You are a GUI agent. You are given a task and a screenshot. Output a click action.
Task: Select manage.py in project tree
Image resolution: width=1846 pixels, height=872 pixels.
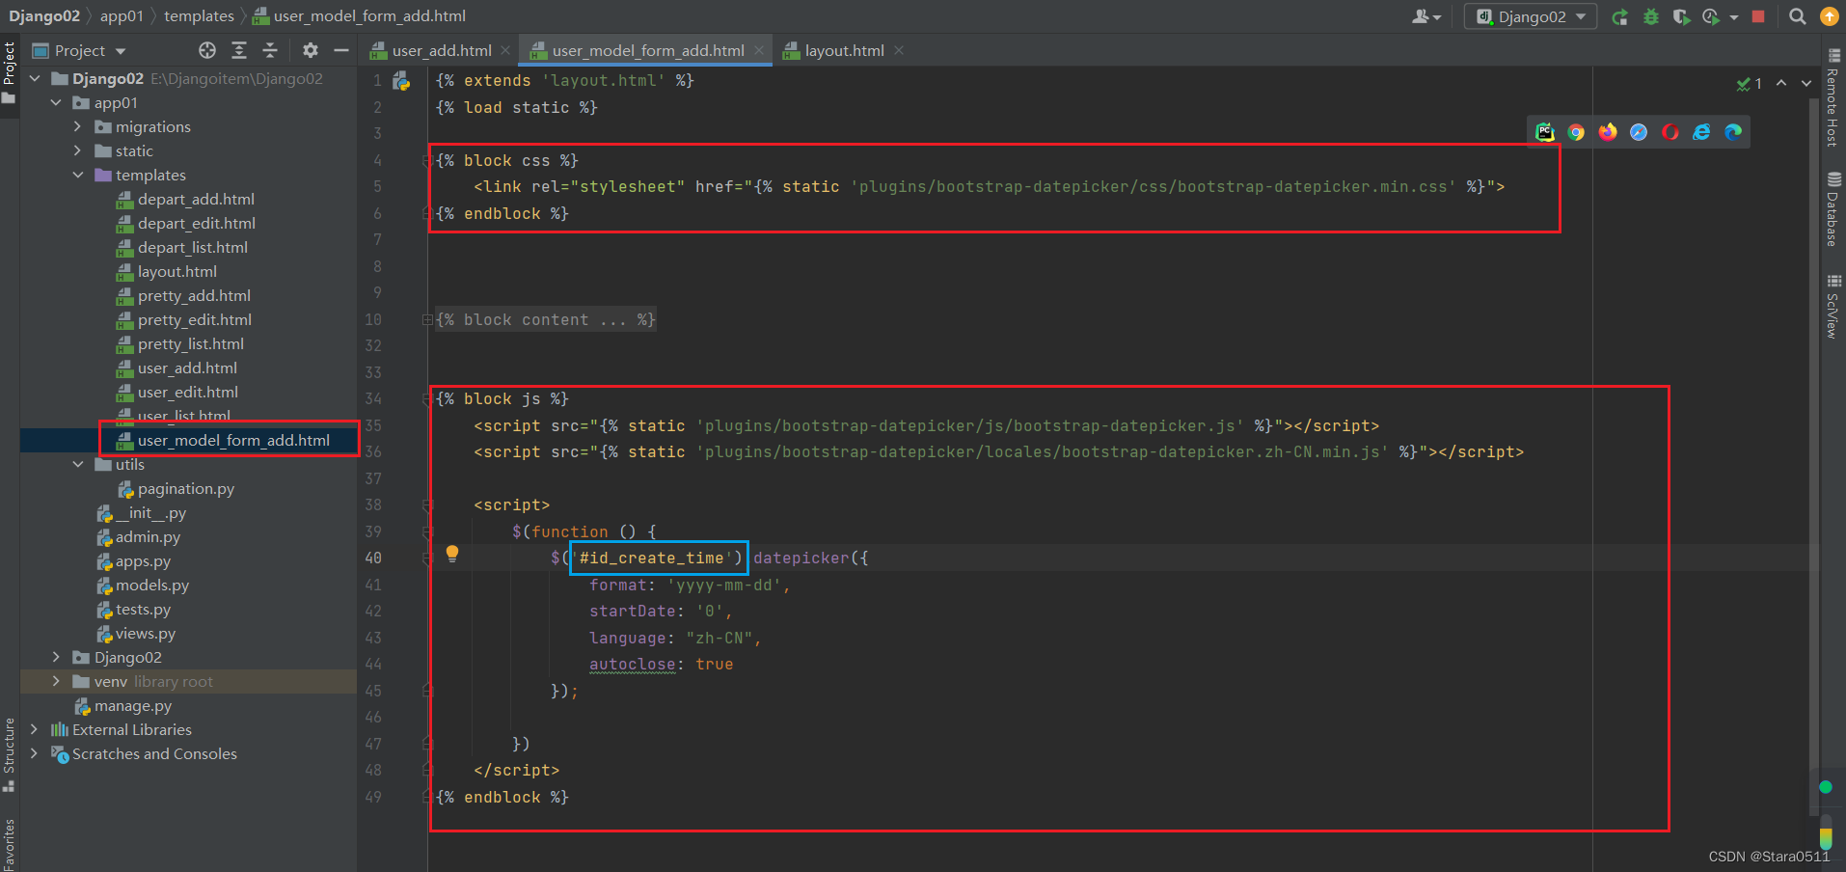(x=132, y=705)
